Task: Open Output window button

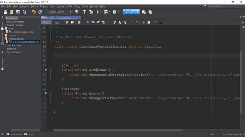Action: point(29,134)
